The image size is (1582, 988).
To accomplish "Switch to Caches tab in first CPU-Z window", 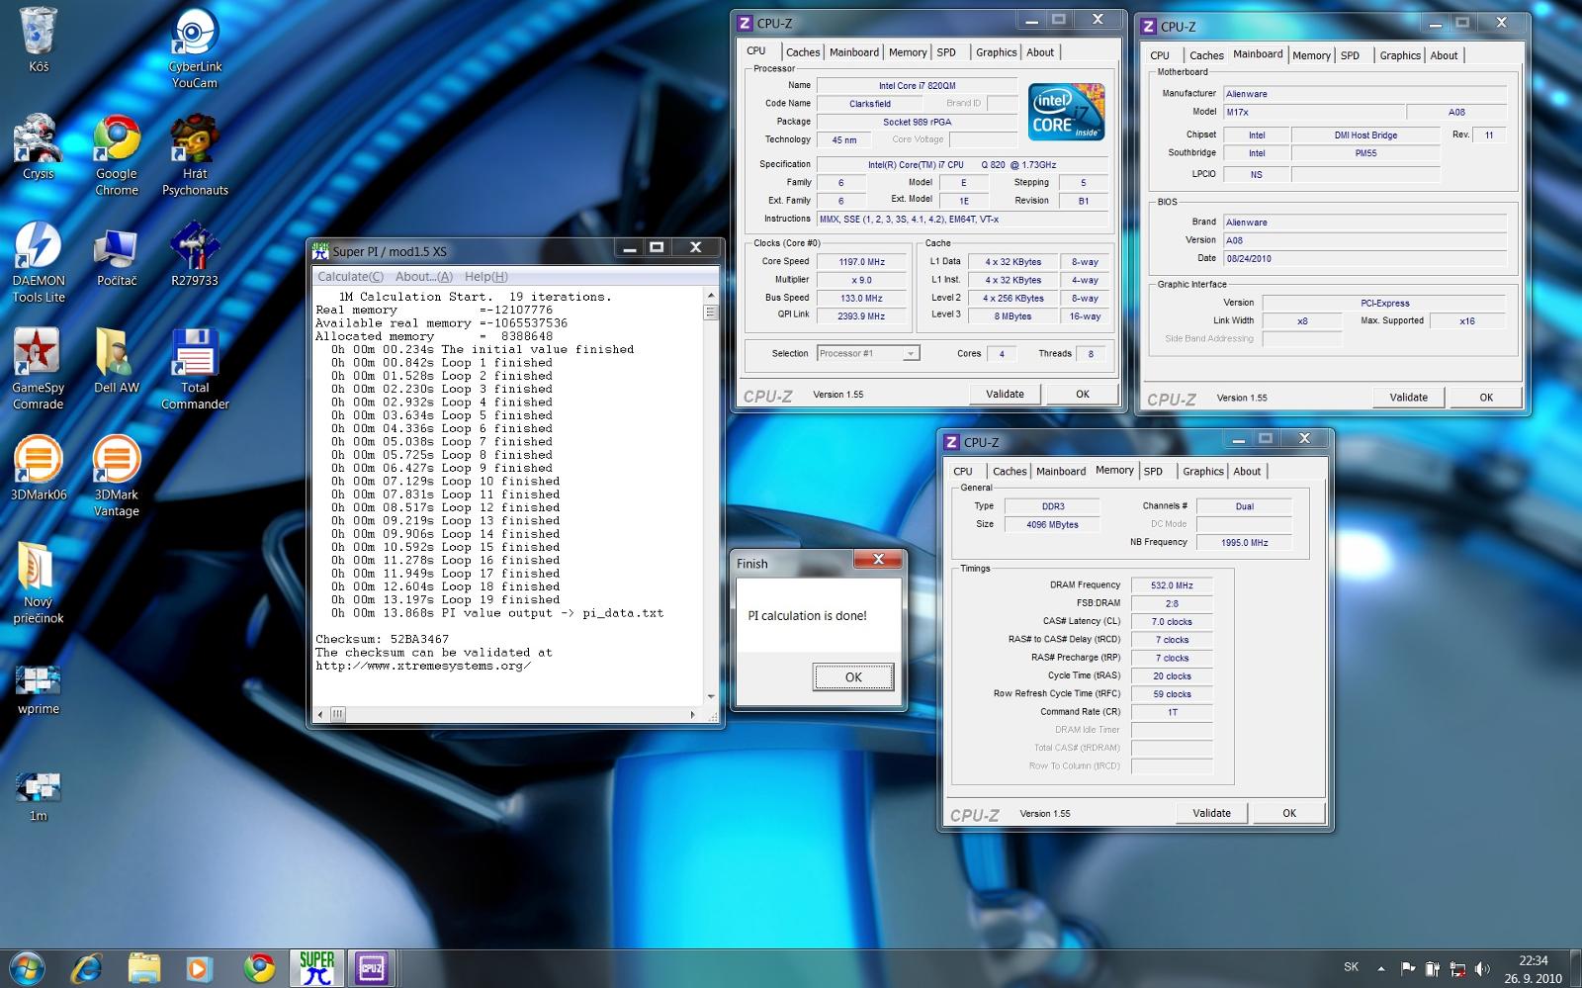I will point(803,52).
